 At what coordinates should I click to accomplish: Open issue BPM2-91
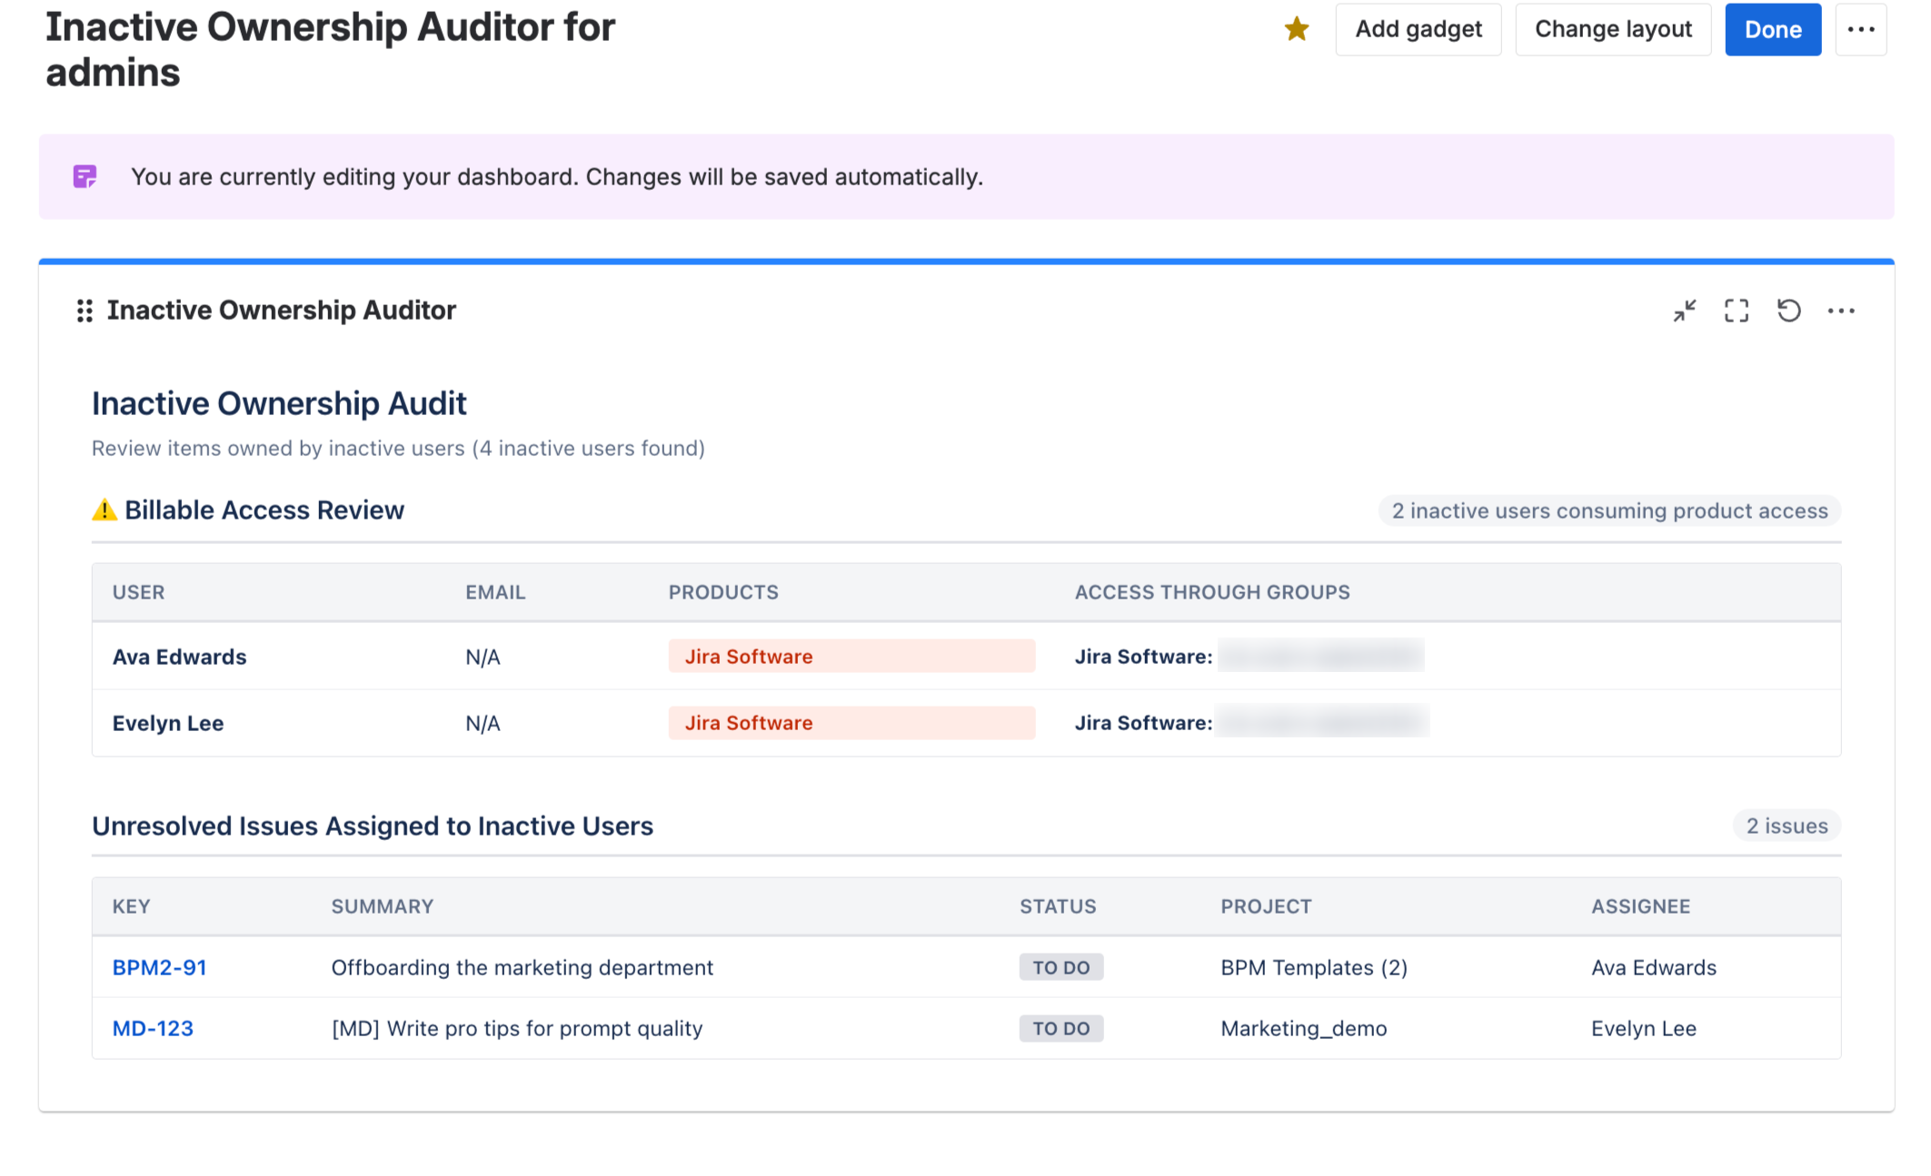(159, 967)
